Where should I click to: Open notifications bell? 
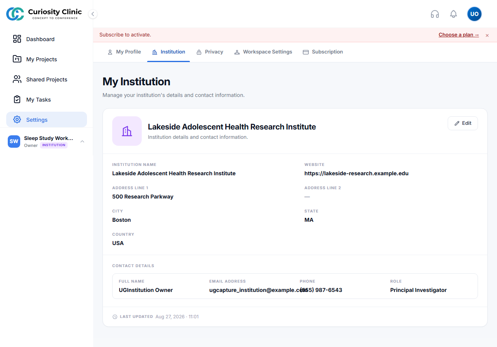[x=454, y=14]
